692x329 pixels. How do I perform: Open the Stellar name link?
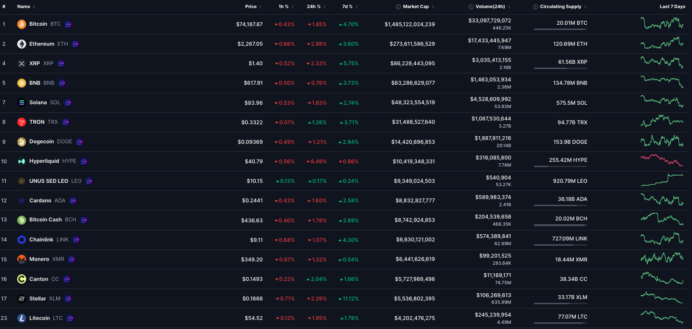pyautogui.click(x=38, y=299)
